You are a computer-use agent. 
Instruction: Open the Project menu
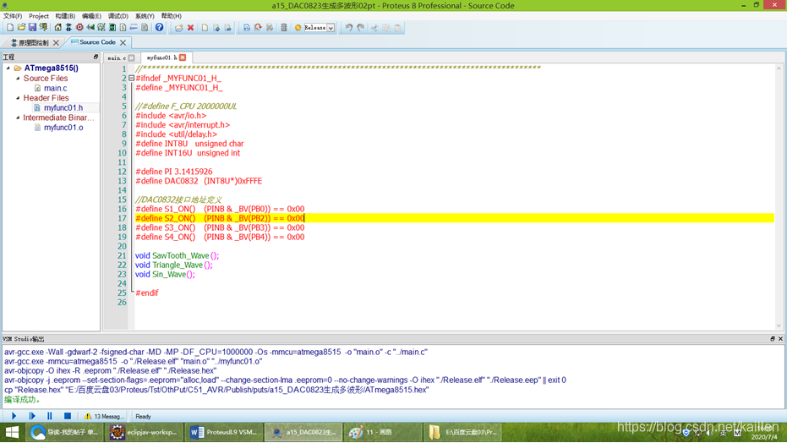pos(39,16)
